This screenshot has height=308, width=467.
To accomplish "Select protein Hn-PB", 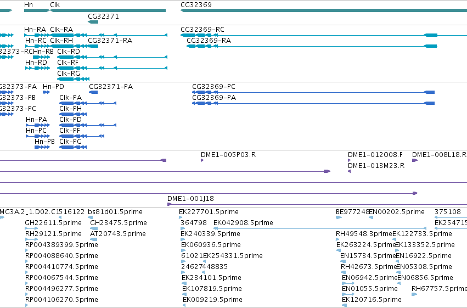I will [44, 142].
